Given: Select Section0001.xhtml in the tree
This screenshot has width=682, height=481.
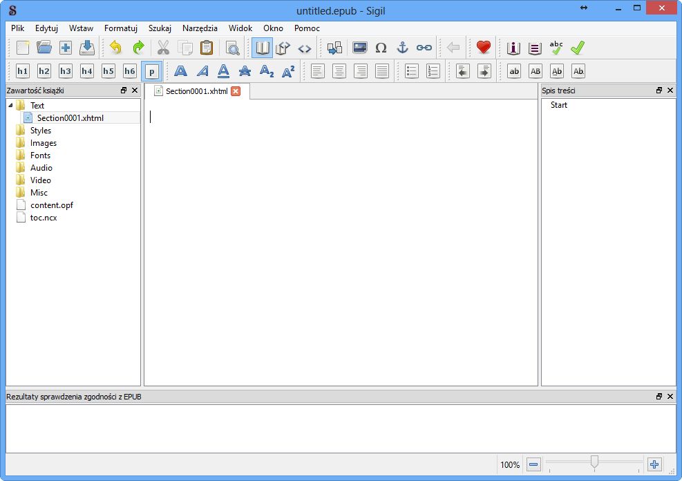Looking at the screenshot, I should click(70, 118).
